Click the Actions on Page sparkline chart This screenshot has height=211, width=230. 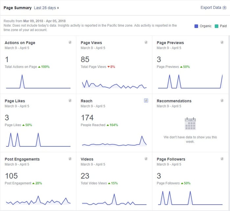tap(38, 82)
